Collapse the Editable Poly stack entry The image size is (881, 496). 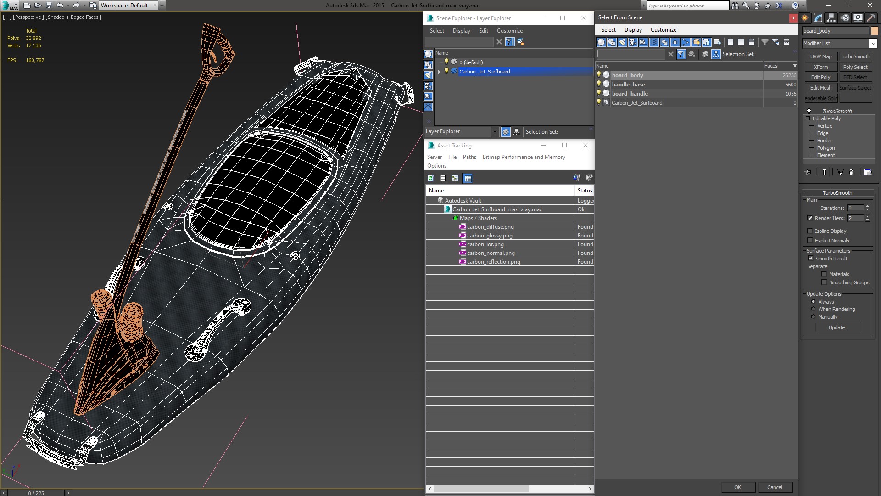(x=808, y=118)
